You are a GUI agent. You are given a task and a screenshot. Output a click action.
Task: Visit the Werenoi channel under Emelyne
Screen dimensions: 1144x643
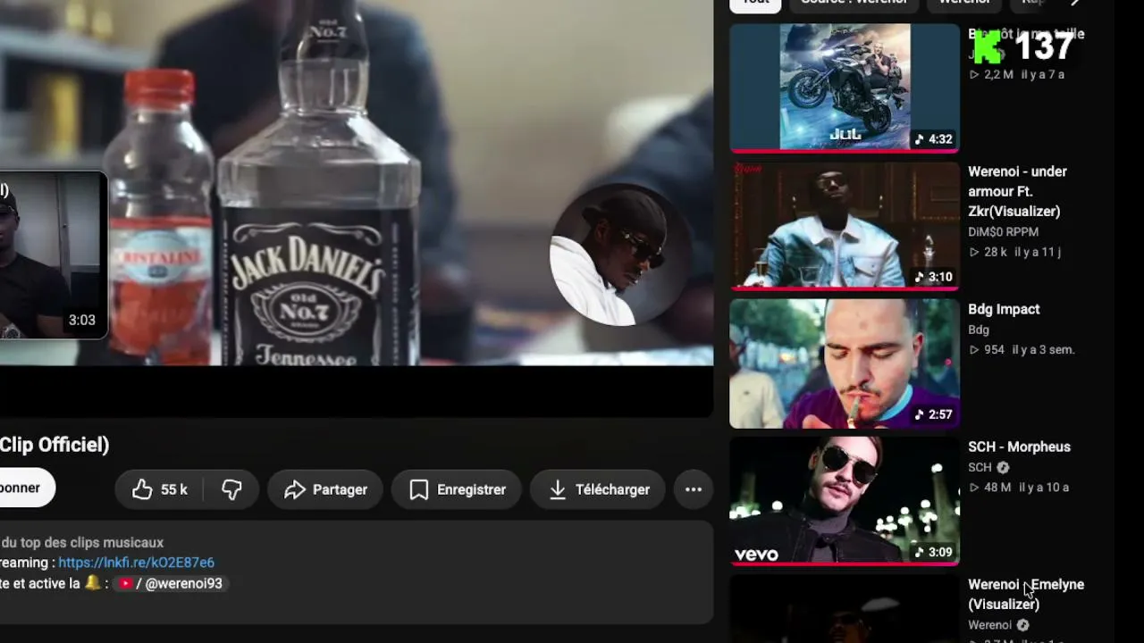(990, 625)
